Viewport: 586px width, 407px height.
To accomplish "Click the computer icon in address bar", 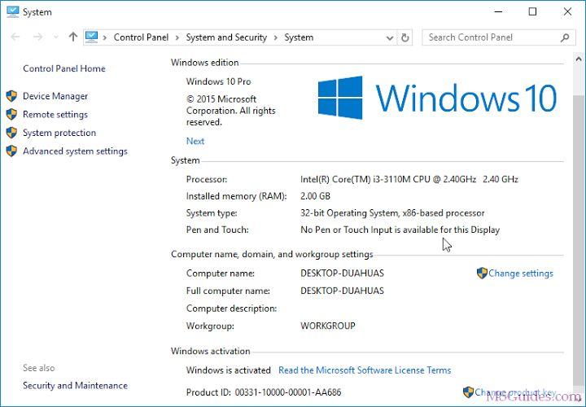I will (91, 37).
